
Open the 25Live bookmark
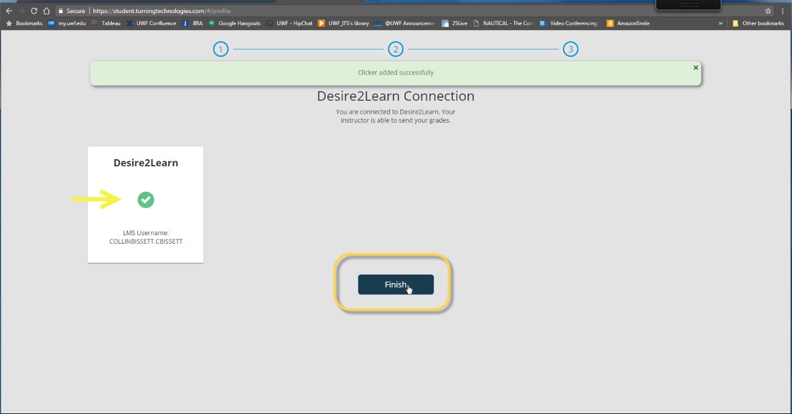click(454, 23)
